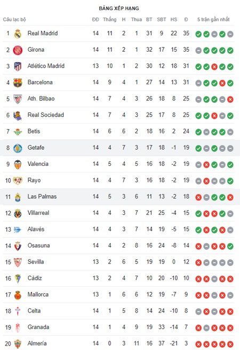Click the Villarreal yellow crest
Viewport: 240px width, 352px height.
coord(18,213)
